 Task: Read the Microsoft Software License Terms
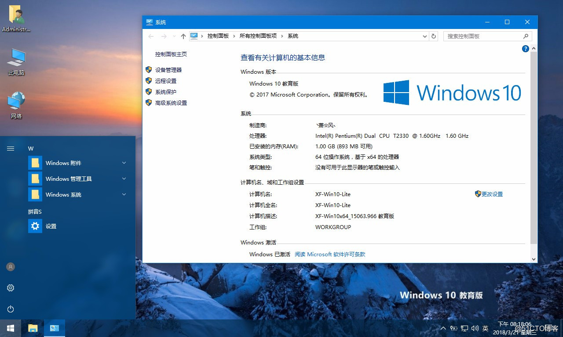(x=330, y=254)
